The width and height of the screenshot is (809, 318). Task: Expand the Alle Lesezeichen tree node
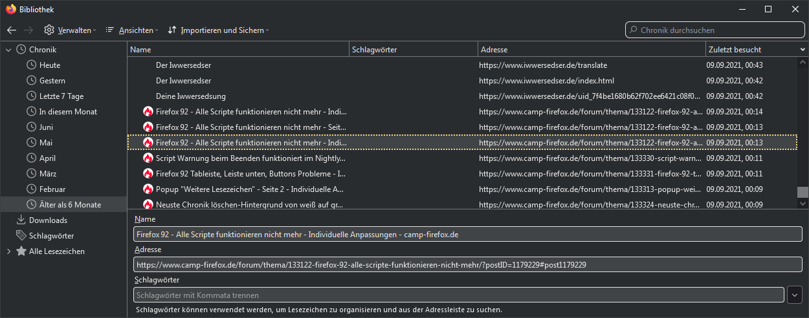[8, 251]
